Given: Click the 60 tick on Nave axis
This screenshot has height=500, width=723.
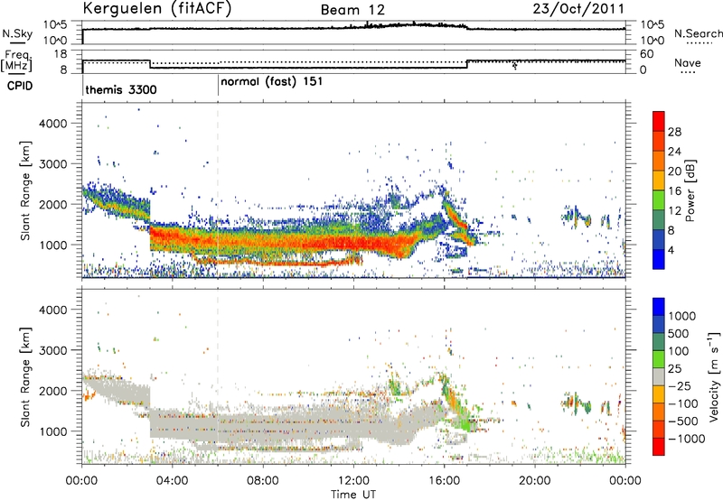Looking at the screenshot, I should pyautogui.click(x=647, y=54).
